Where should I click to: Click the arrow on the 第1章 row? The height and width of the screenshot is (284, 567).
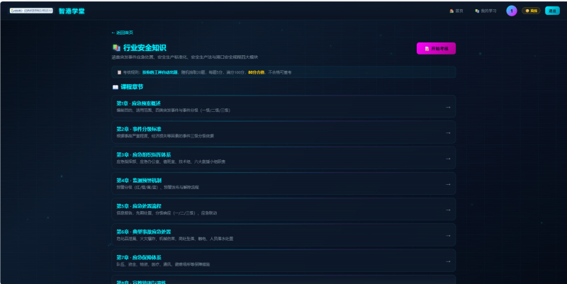click(448, 108)
